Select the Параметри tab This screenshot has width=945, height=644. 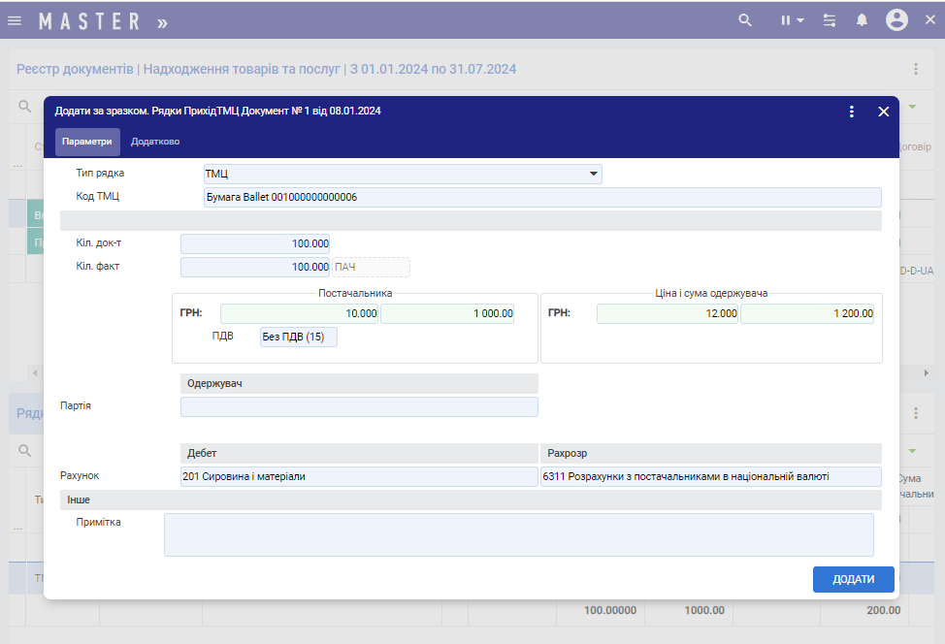coord(87,142)
